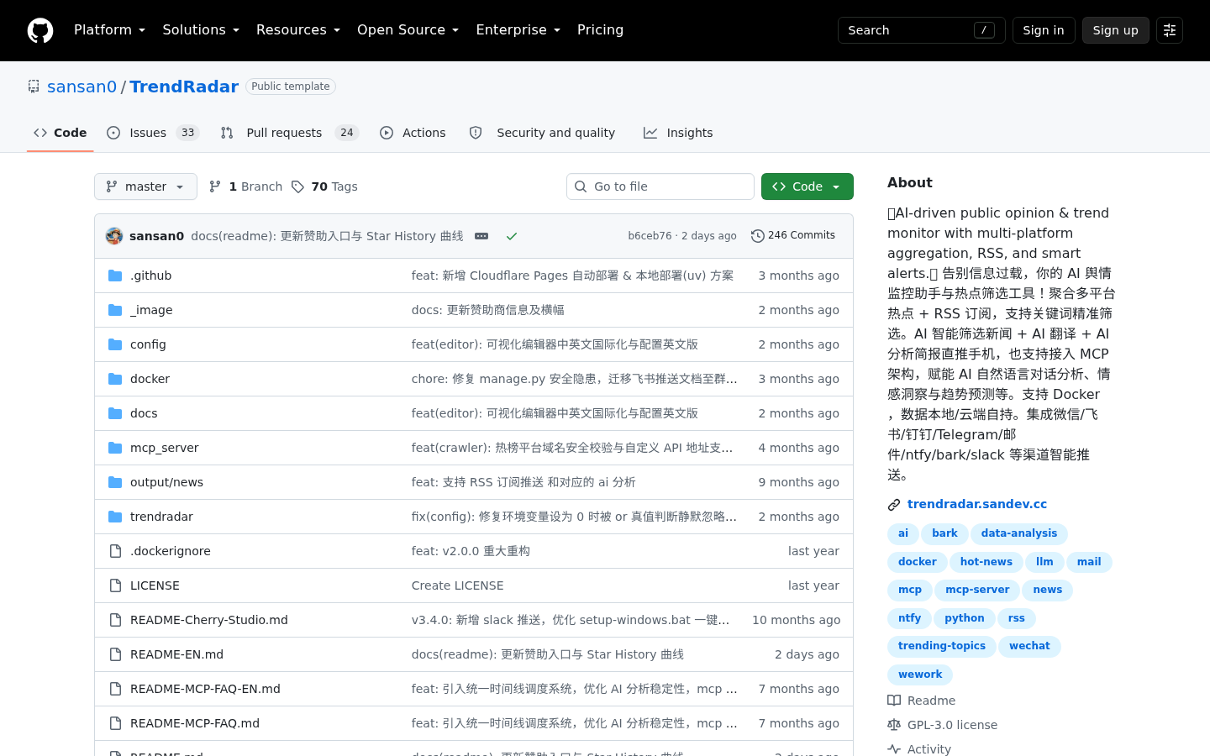Open the Pull requests tab
This screenshot has width=1210, height=756.
pyautogui.click(x=290, y=133)
